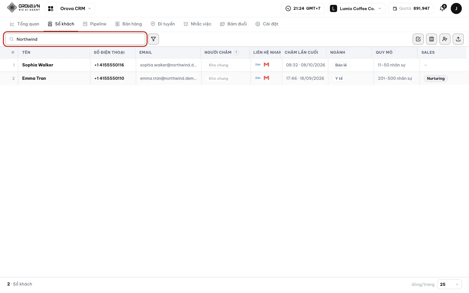Open the column layout settings icon
The height and width of the screenshot is (293, 469).
(432, 39)
